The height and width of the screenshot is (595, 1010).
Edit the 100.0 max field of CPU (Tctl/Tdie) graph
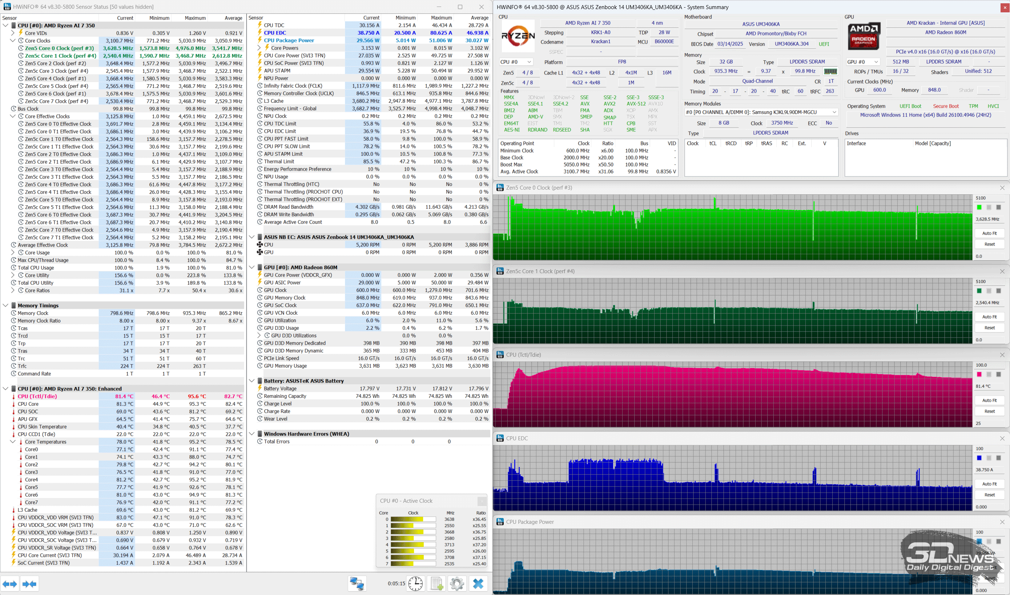click(989, 365)
